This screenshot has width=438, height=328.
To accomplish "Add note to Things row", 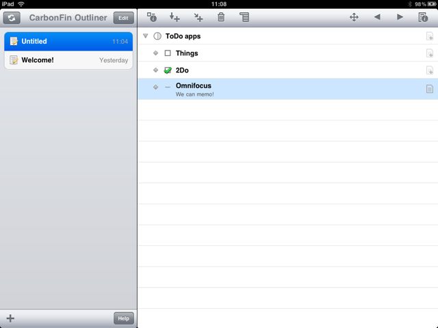I will pos(430,53).
